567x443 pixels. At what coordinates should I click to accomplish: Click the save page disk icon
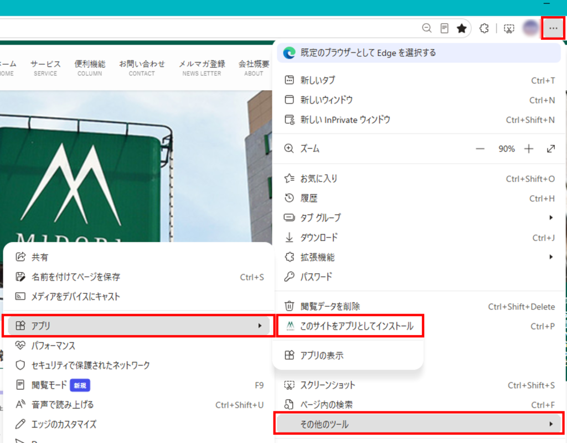pos(20,277)
